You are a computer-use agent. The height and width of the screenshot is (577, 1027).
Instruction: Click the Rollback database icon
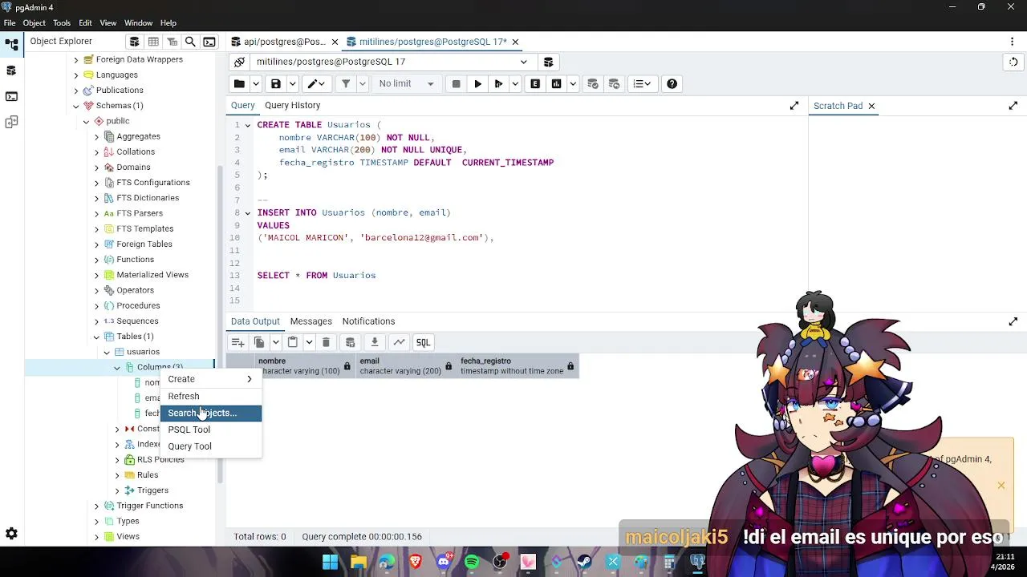point(614,84)
